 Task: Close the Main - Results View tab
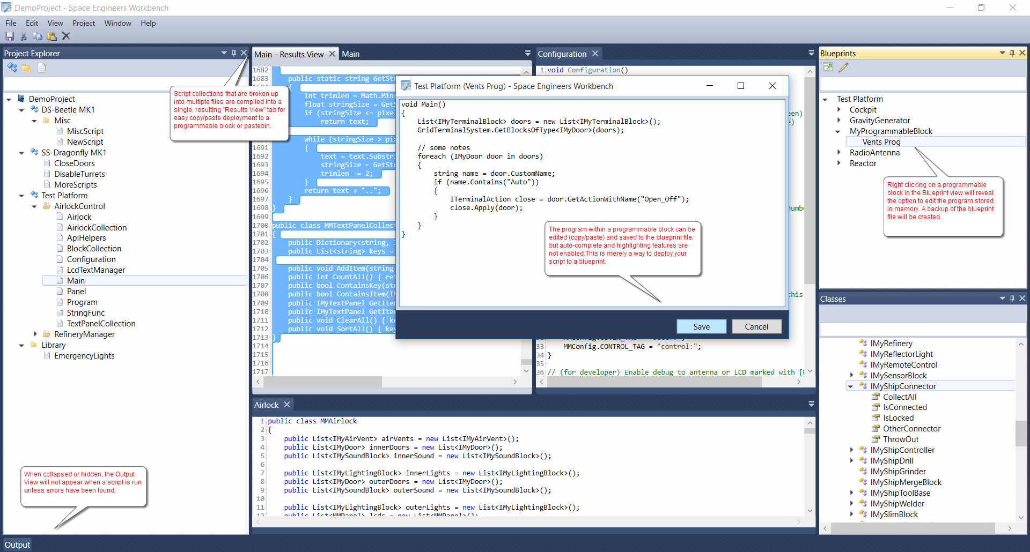click(332, 54)
